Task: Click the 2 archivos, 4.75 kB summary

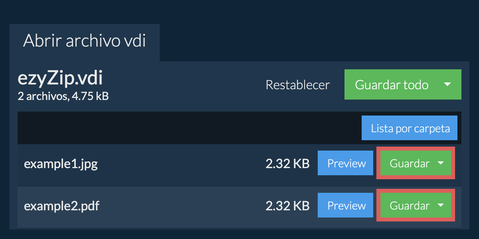Action: tap(63, 96)
